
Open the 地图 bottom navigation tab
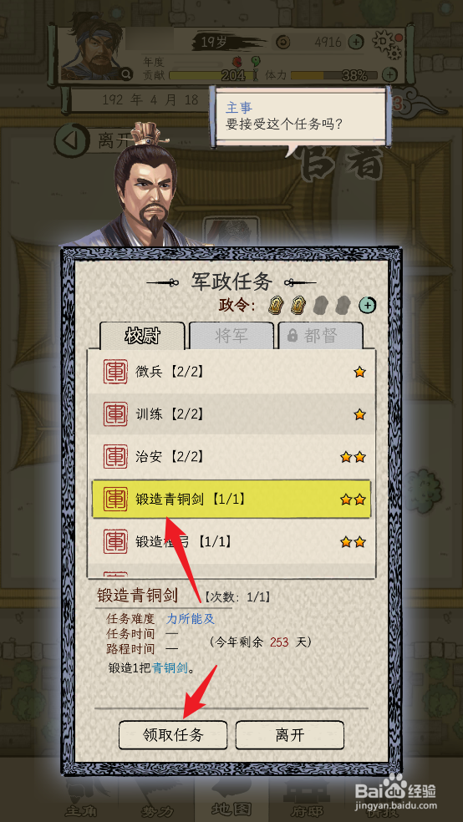tap(231, 809)
